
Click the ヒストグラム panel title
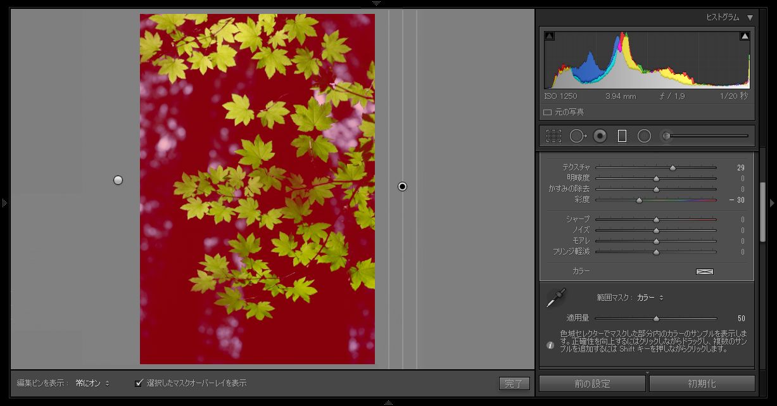pos(723,18)
